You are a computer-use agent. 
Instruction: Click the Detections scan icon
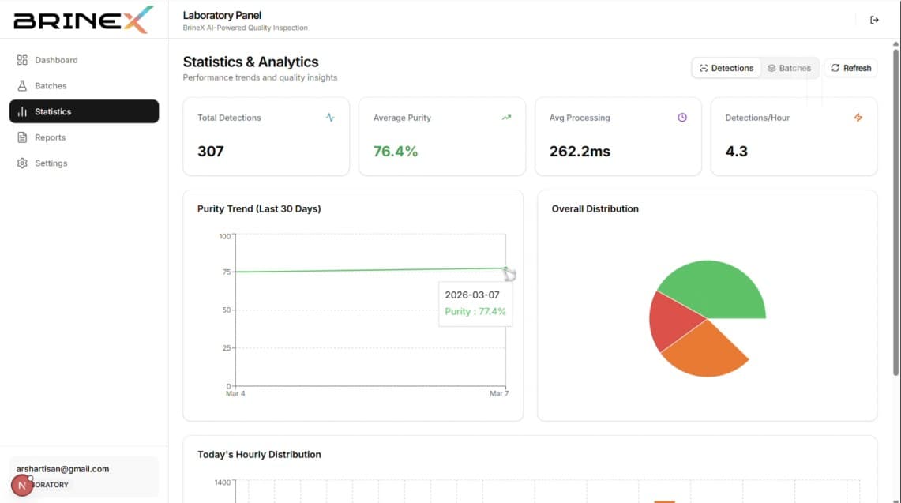pos(704,68)
